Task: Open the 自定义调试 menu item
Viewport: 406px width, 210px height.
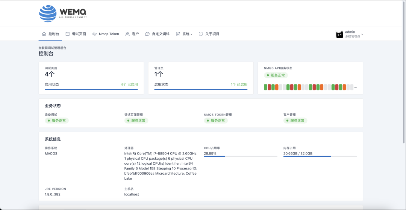Action: coord(158,34)
